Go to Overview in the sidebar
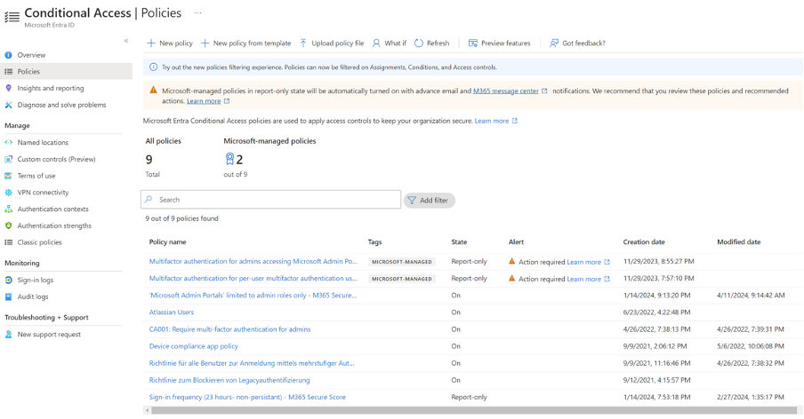 (x=31, y=55)
